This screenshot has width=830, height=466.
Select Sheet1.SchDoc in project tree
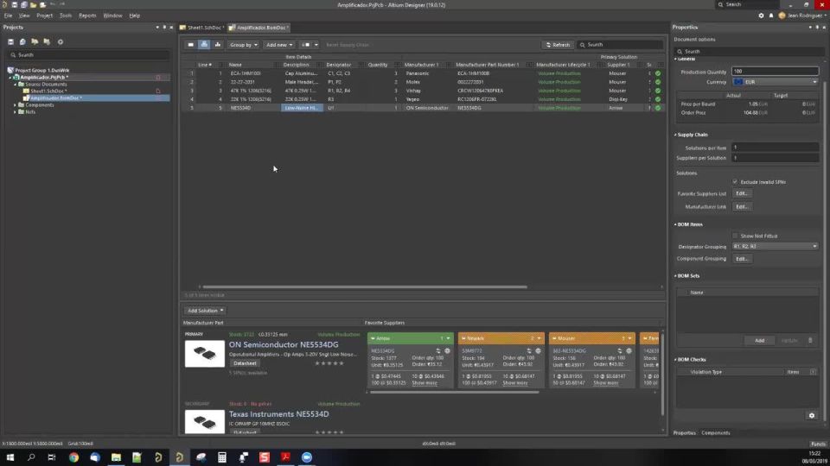48,91
